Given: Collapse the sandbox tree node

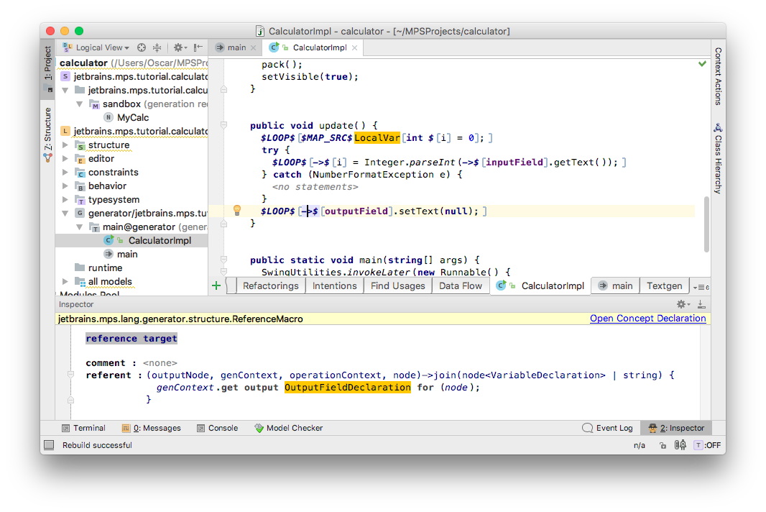Looking at the screenshot, I should point(79,104).
